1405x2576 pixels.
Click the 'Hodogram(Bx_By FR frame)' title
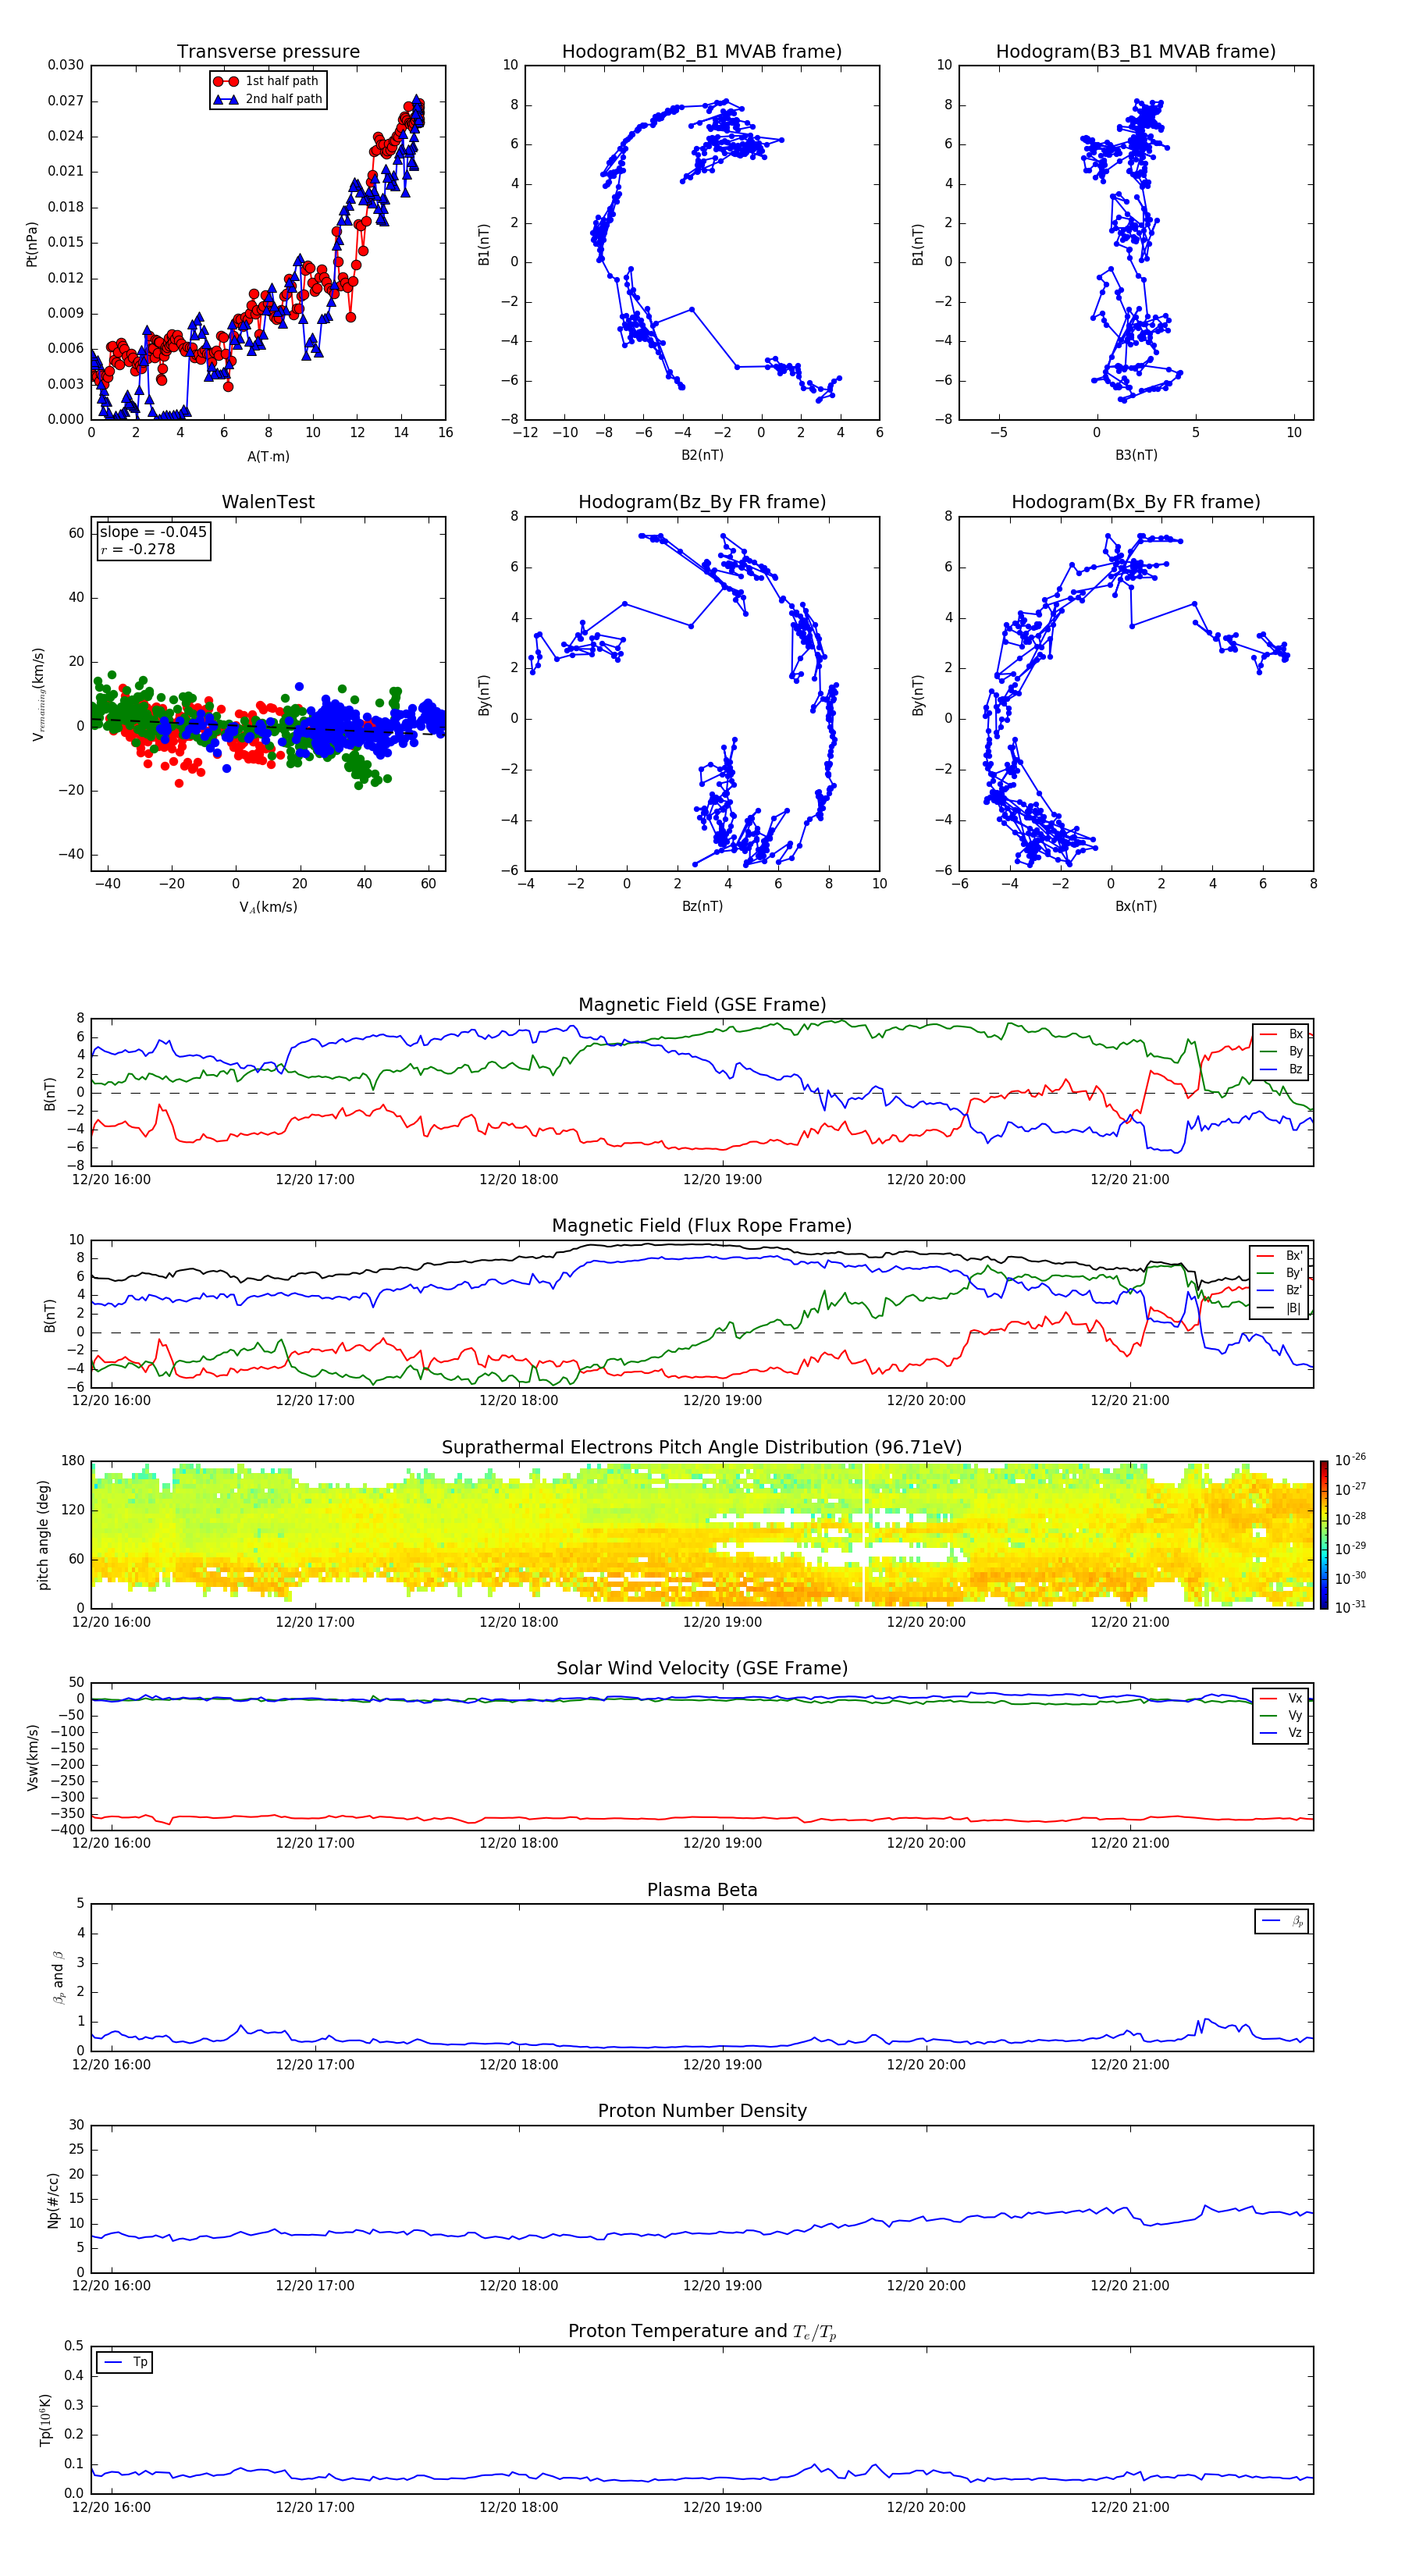pyautogui.click(x=1136, y=502)
